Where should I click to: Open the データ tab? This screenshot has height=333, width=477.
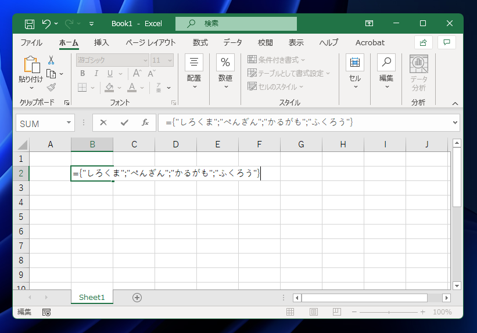pos(233,42)
